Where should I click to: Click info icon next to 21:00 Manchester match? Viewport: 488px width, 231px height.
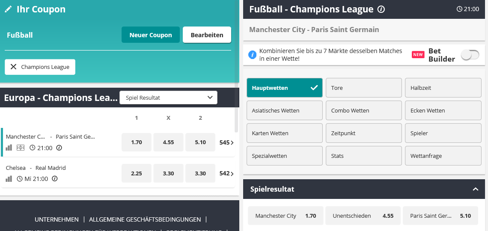(59, 148)
